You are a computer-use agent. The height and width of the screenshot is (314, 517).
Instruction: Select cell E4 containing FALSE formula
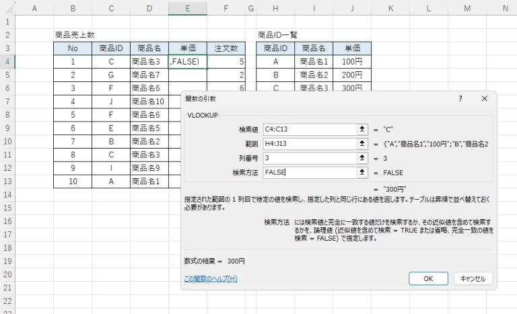pyautogui.click(x=188, y=62)
